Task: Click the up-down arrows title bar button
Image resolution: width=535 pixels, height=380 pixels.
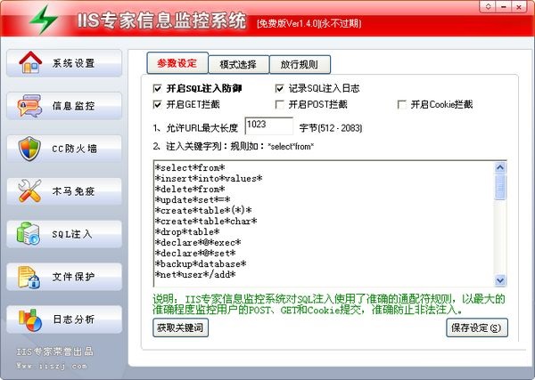Action: pos(488,6)
